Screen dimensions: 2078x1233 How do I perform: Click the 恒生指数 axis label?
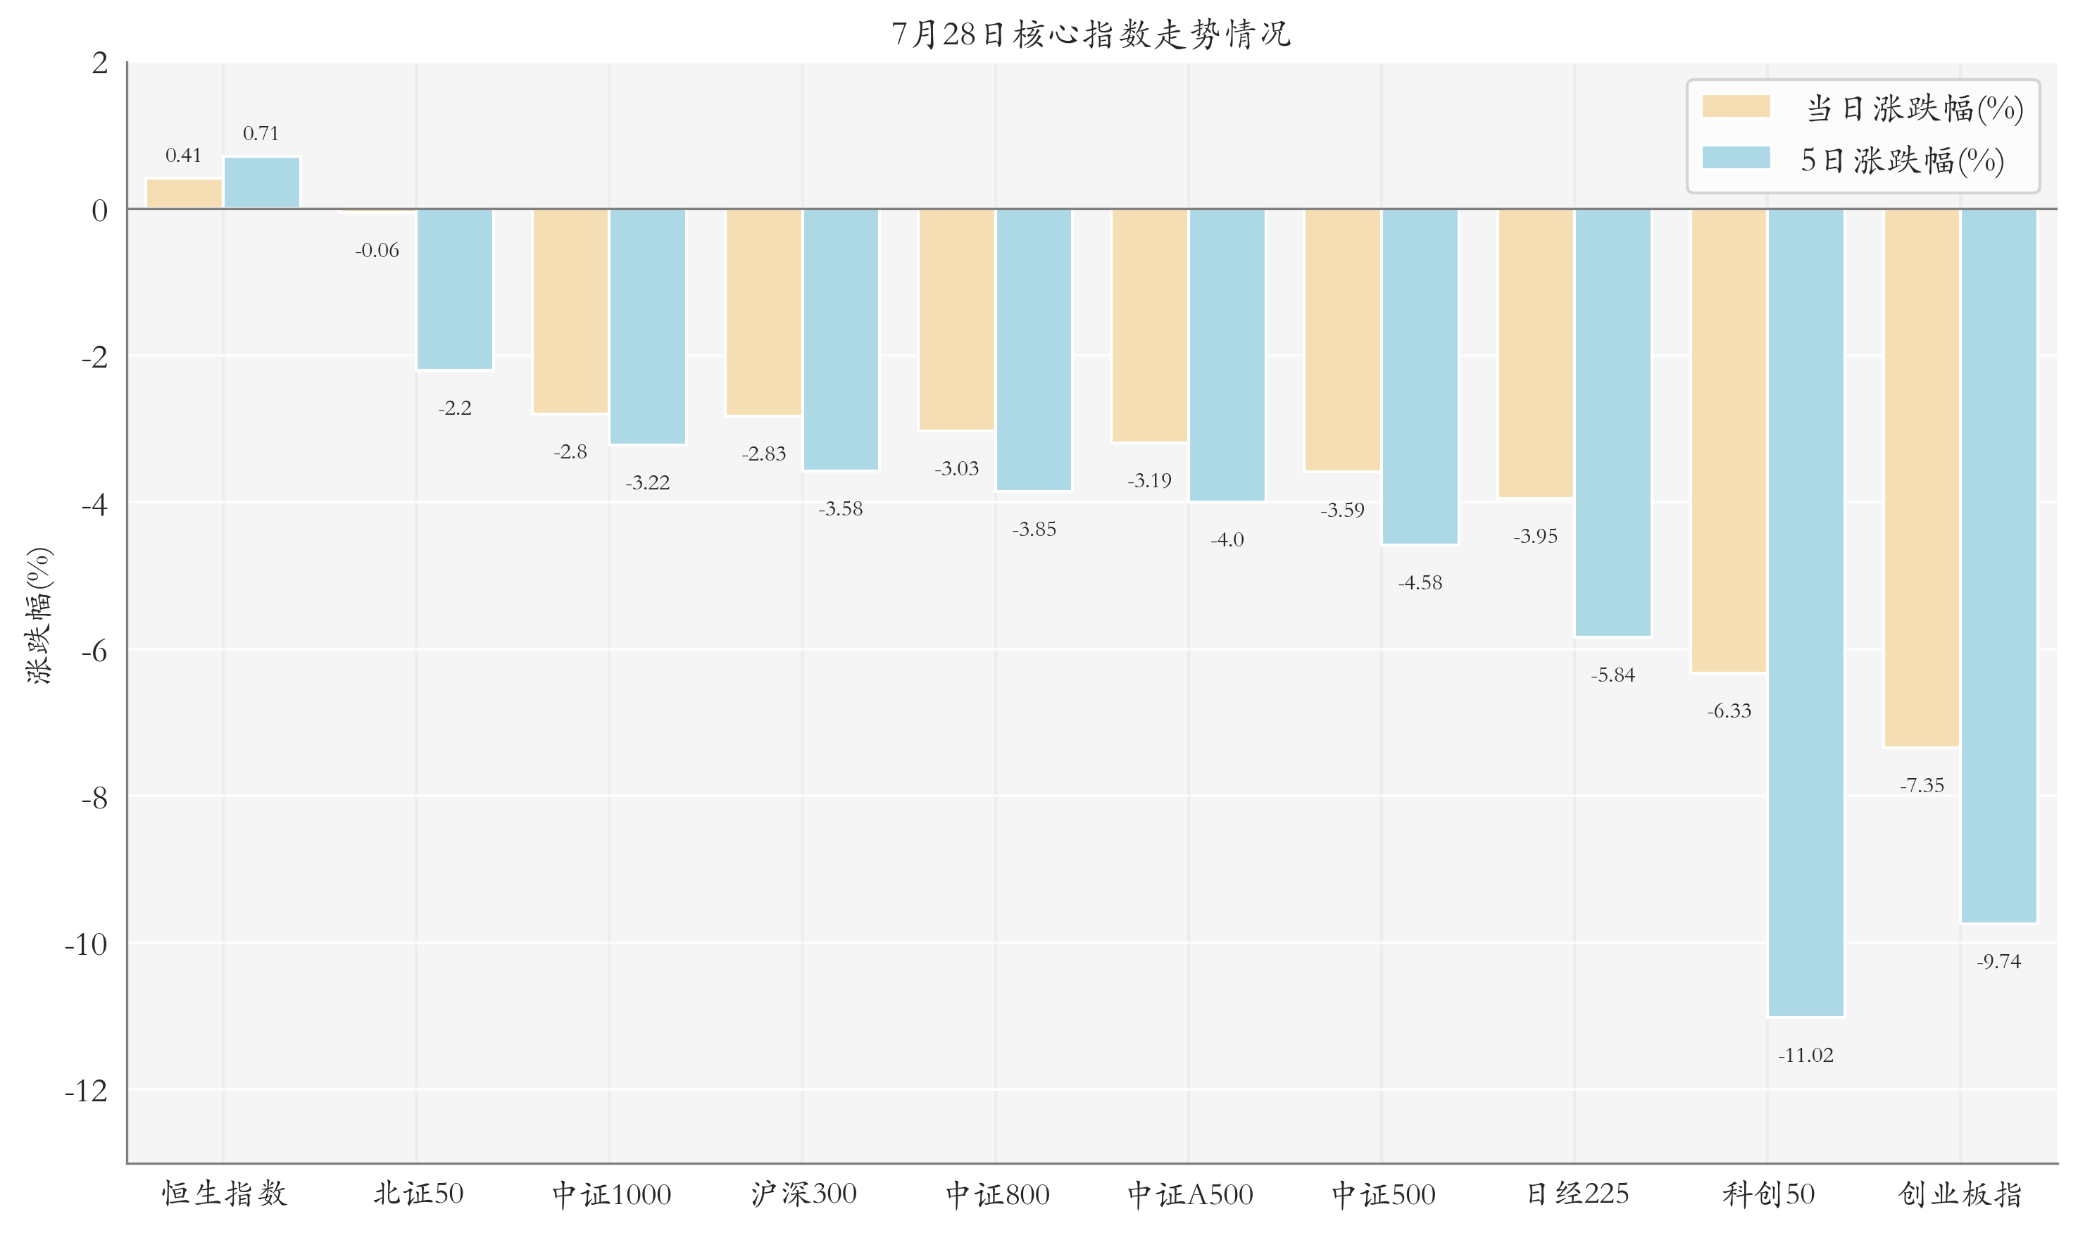(x=223, y=1194)
